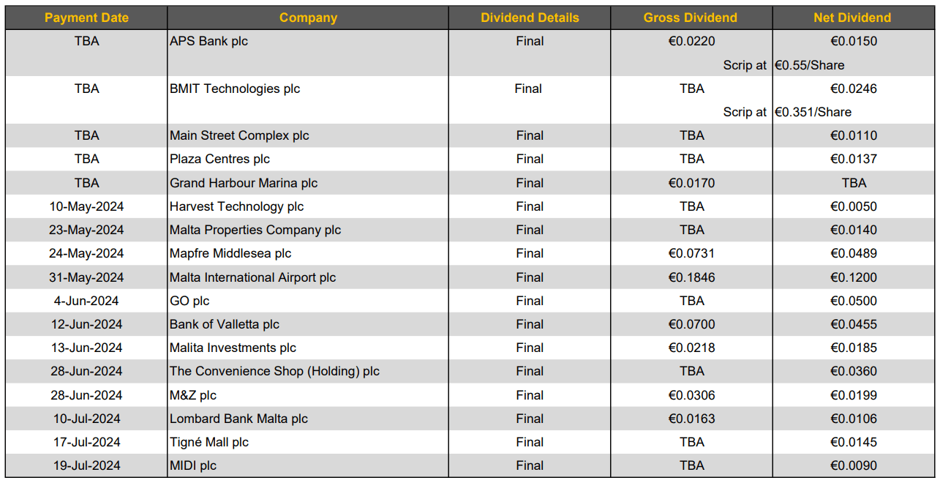940x483 pixels.
Task: Select the Lombard Bank Malta plc cell
Action: [x=238, y=419]
